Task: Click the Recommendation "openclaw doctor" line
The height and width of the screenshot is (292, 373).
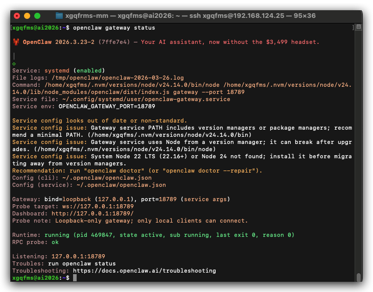Action: 137,171
